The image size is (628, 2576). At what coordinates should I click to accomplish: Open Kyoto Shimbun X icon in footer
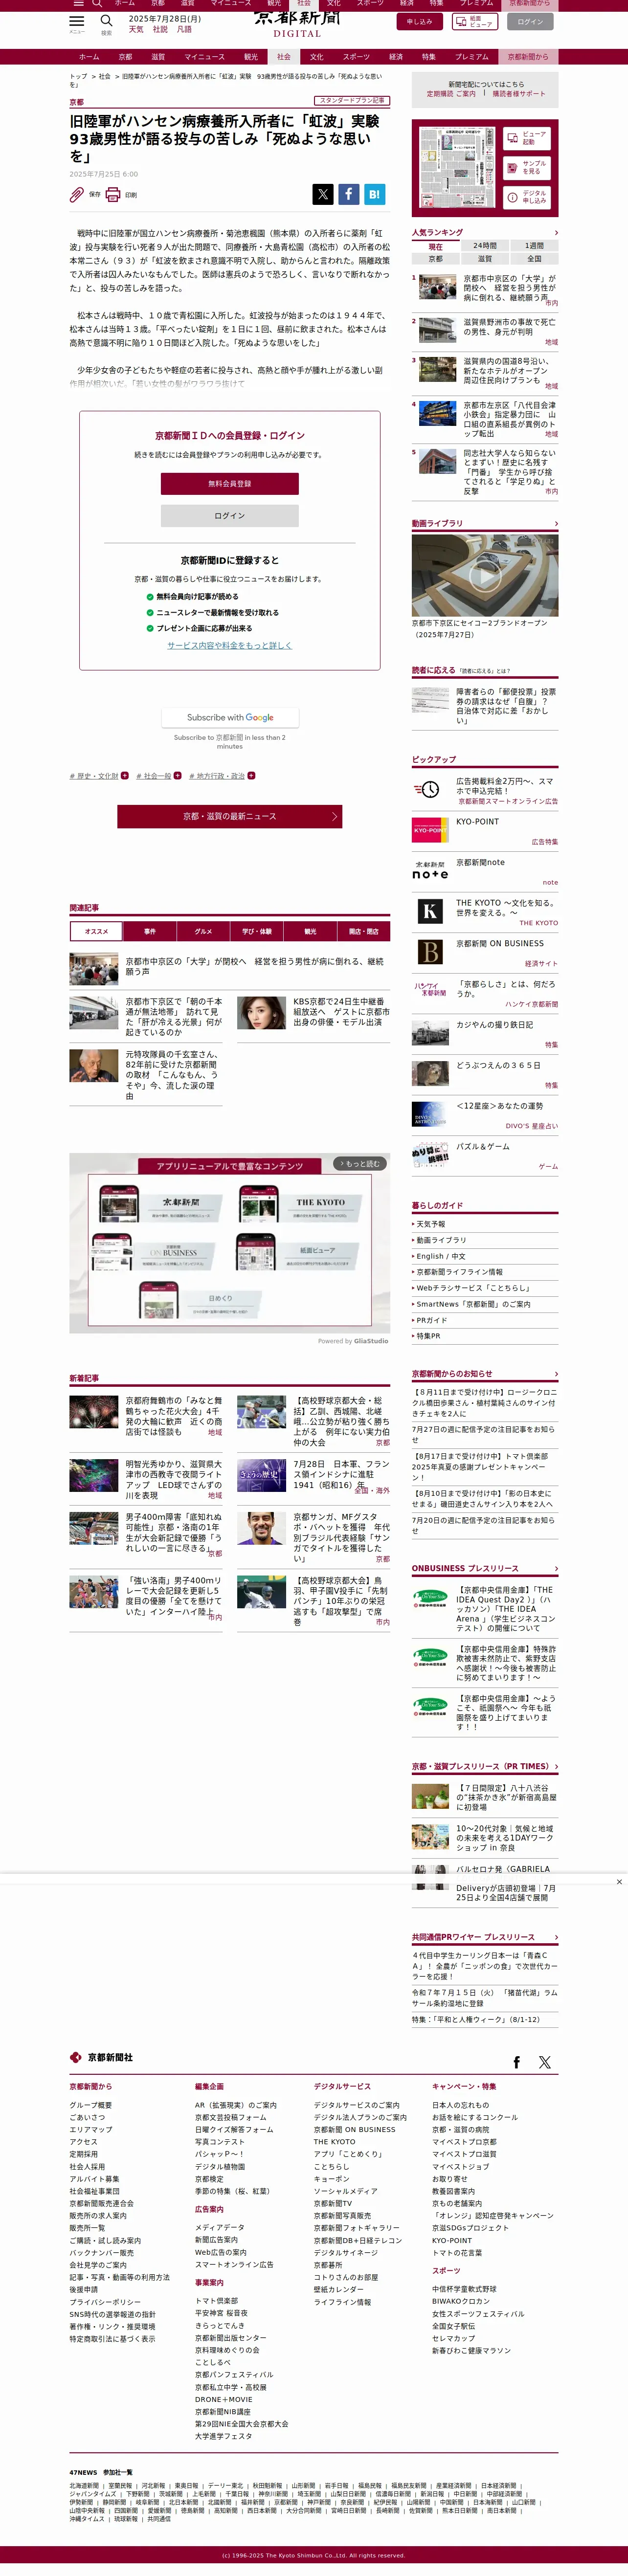[545, 2061]
